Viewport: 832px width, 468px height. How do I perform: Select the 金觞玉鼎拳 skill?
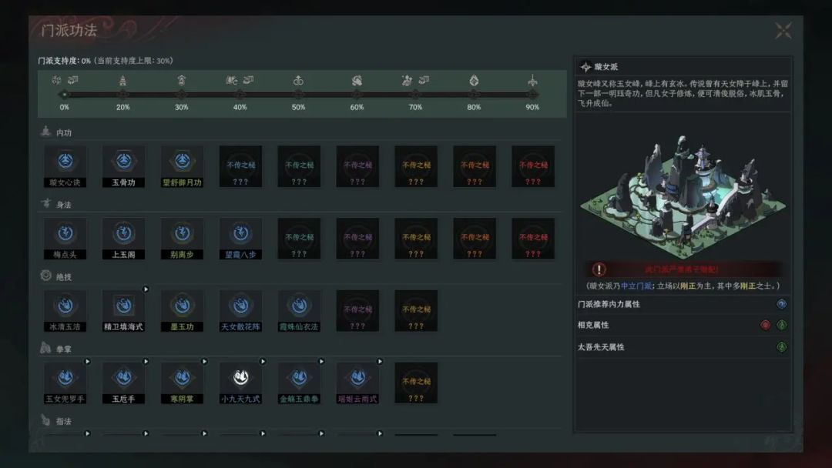[x=299, y=383]
